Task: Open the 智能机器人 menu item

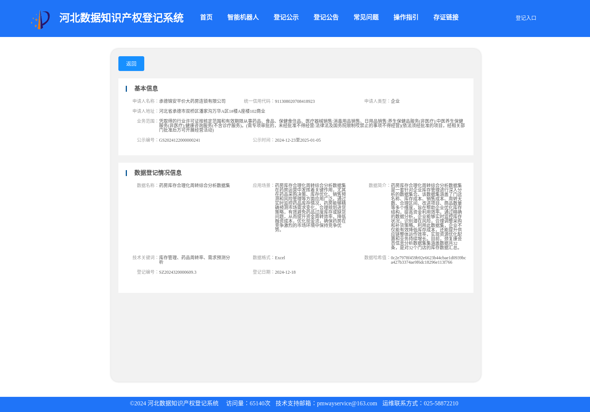Action: coord(243,17)
